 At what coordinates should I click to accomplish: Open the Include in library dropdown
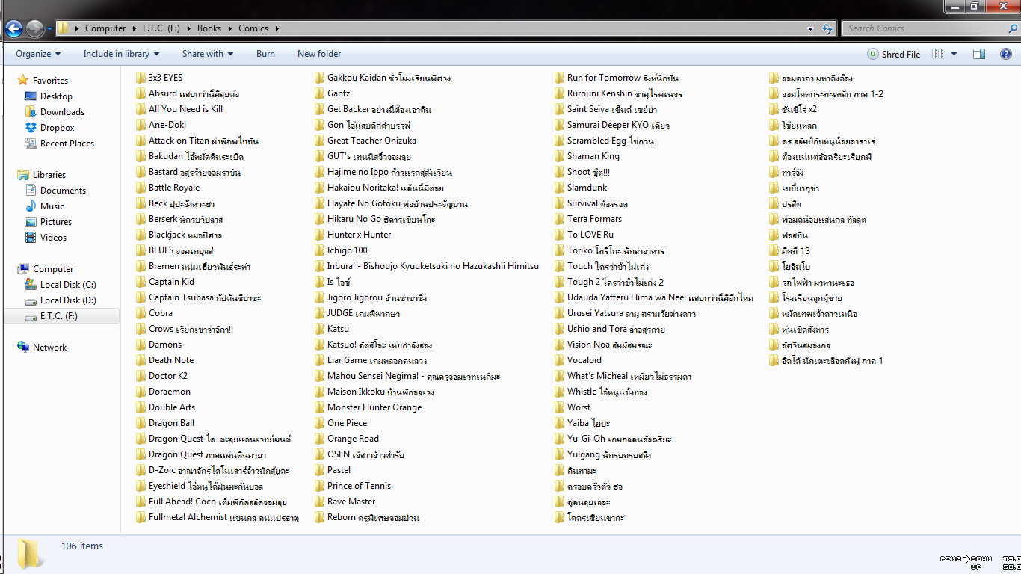[x=121, y=54]
